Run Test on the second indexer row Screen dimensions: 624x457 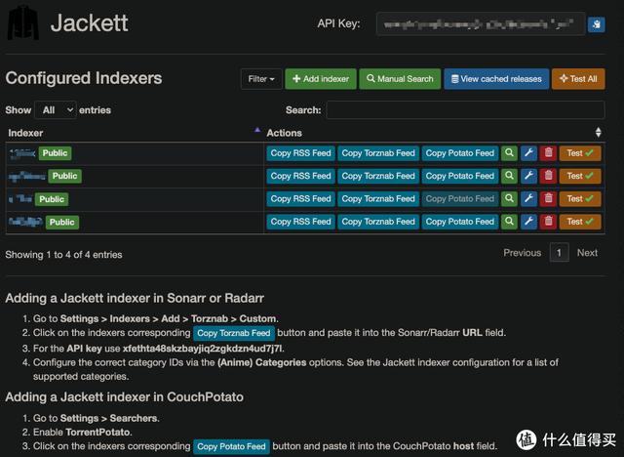click(580, 176)
